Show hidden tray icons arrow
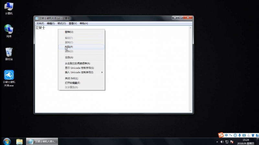Screen dimensions: 259x145 click(217, 142)
